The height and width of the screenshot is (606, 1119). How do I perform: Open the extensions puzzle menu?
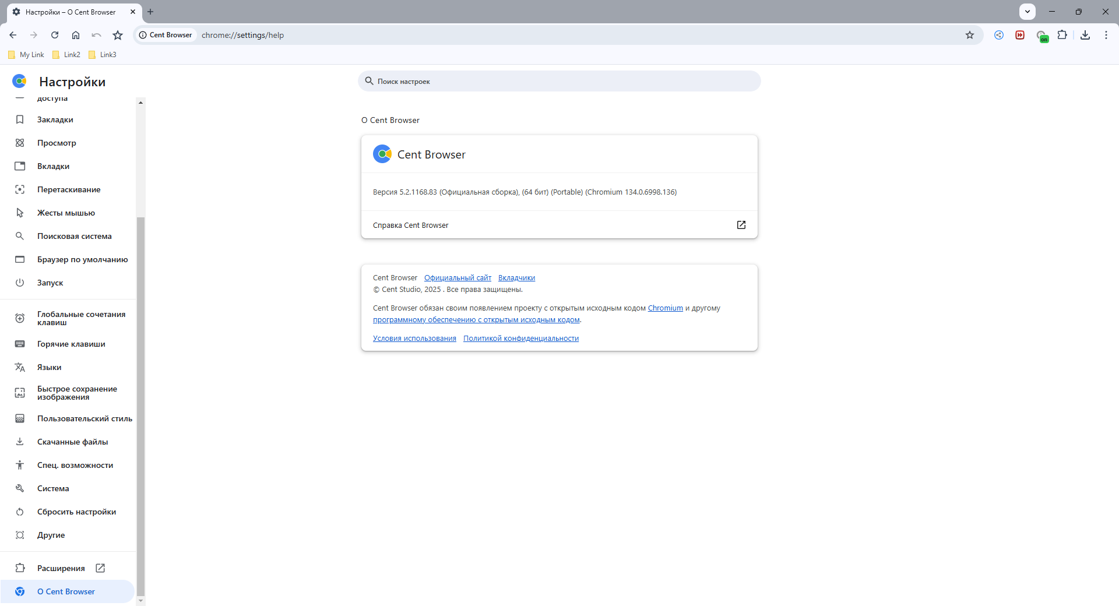tap(1062, 35)
